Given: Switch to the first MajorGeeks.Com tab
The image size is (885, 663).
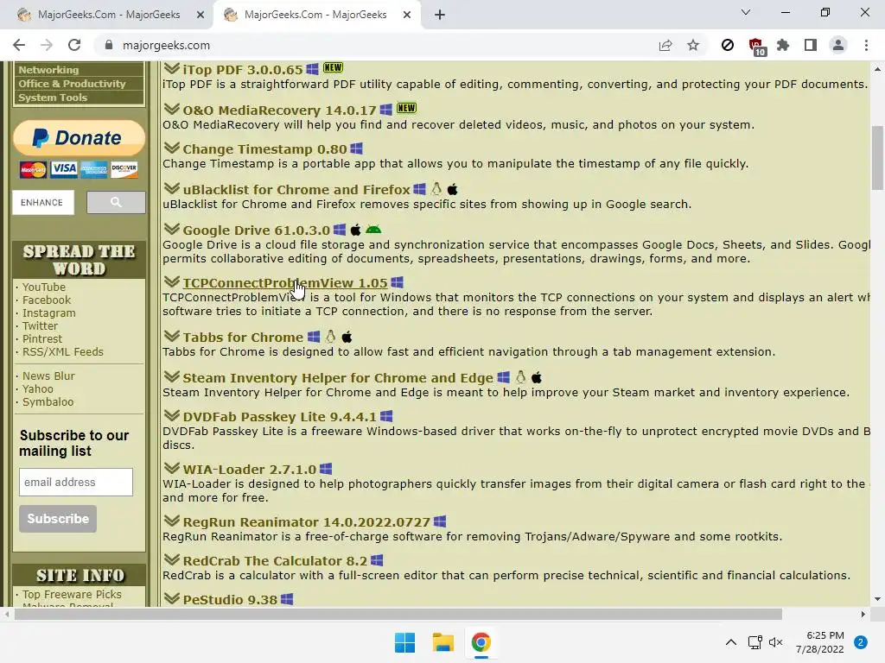Looking at the screenshot, I should pyautogui.click(x=107, y=15).
